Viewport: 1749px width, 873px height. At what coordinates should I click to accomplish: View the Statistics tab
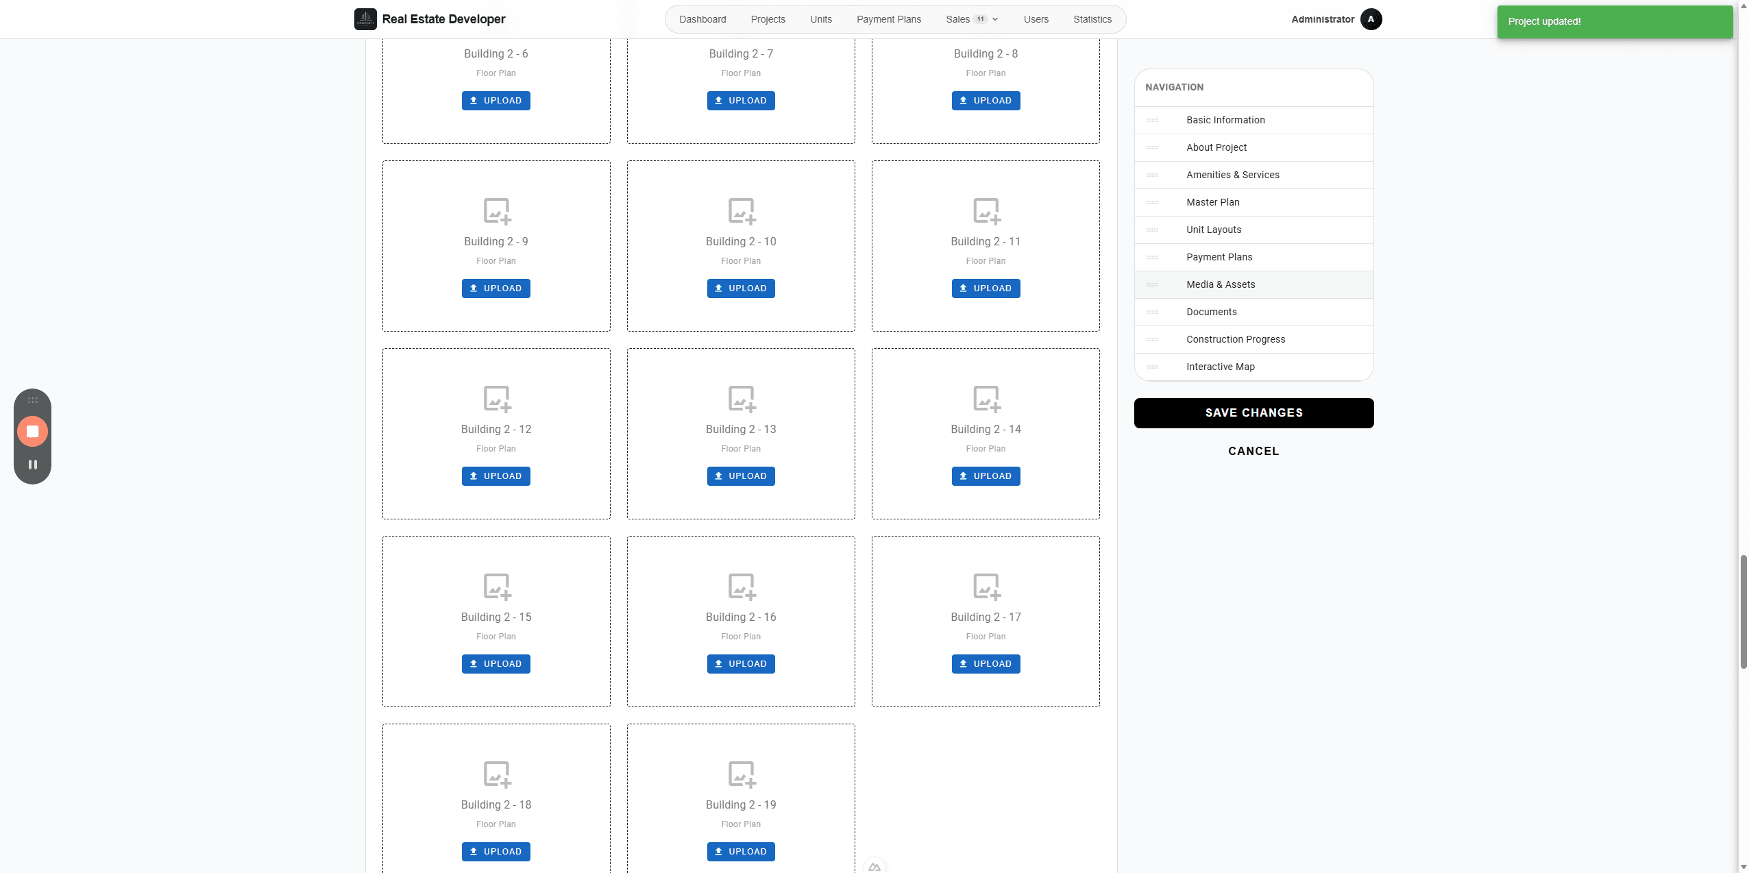coord(1092,19)
